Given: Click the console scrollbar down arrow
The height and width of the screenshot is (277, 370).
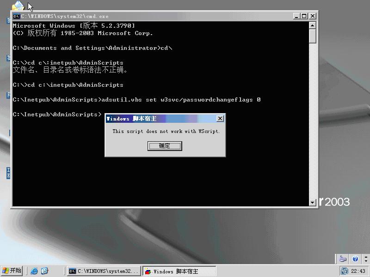Looking at the screenshot, I should 313,203.
